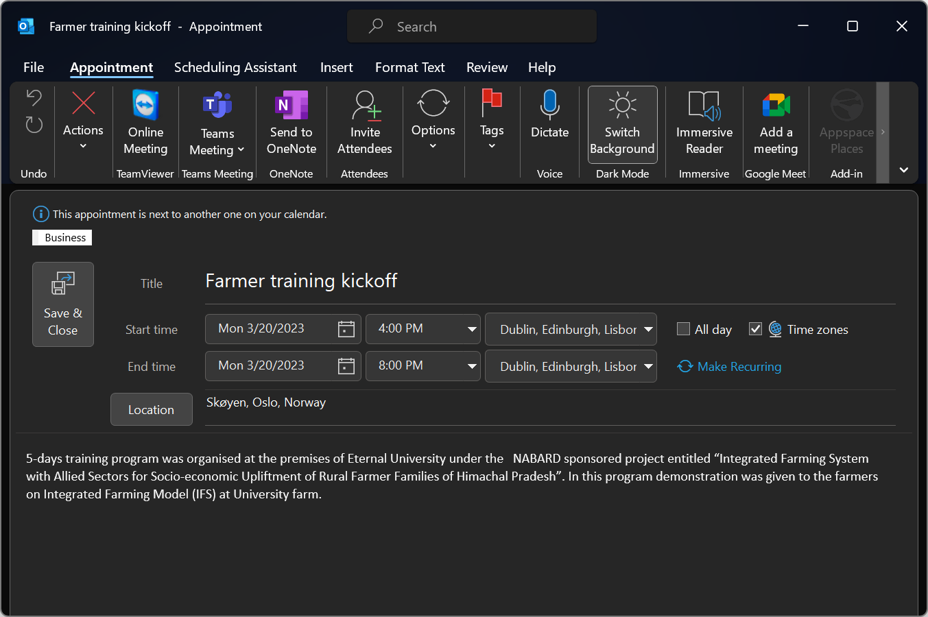
Task: Send the appointment to OneNote
Action: pos(291,123)
